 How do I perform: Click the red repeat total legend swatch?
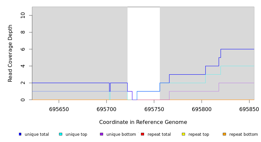(142, 134)
